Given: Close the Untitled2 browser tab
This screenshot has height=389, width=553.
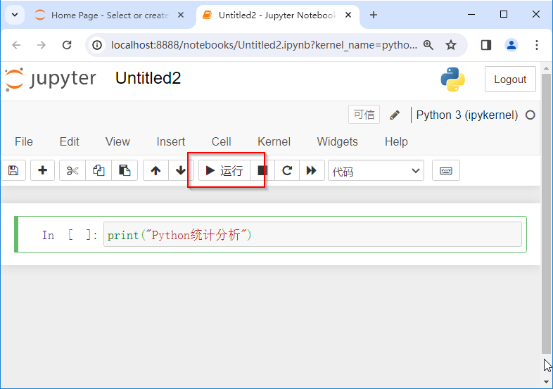Looking at the screenshot, I should pos(348,15).
